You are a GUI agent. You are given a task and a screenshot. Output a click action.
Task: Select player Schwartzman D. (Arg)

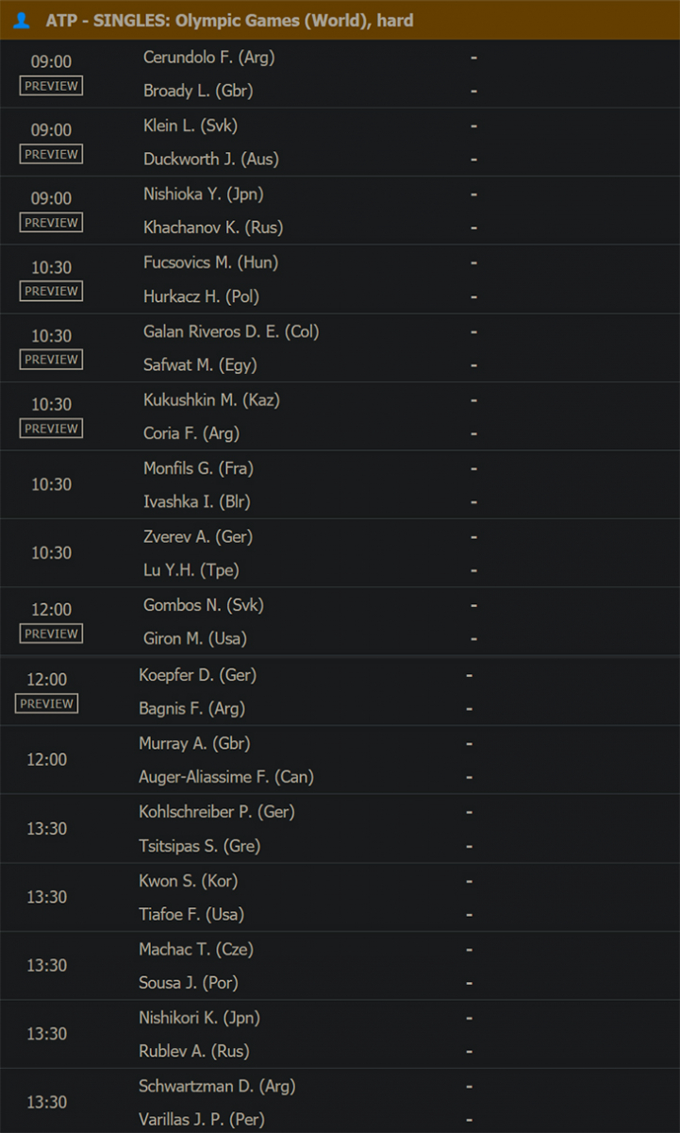pos(216,1086)
